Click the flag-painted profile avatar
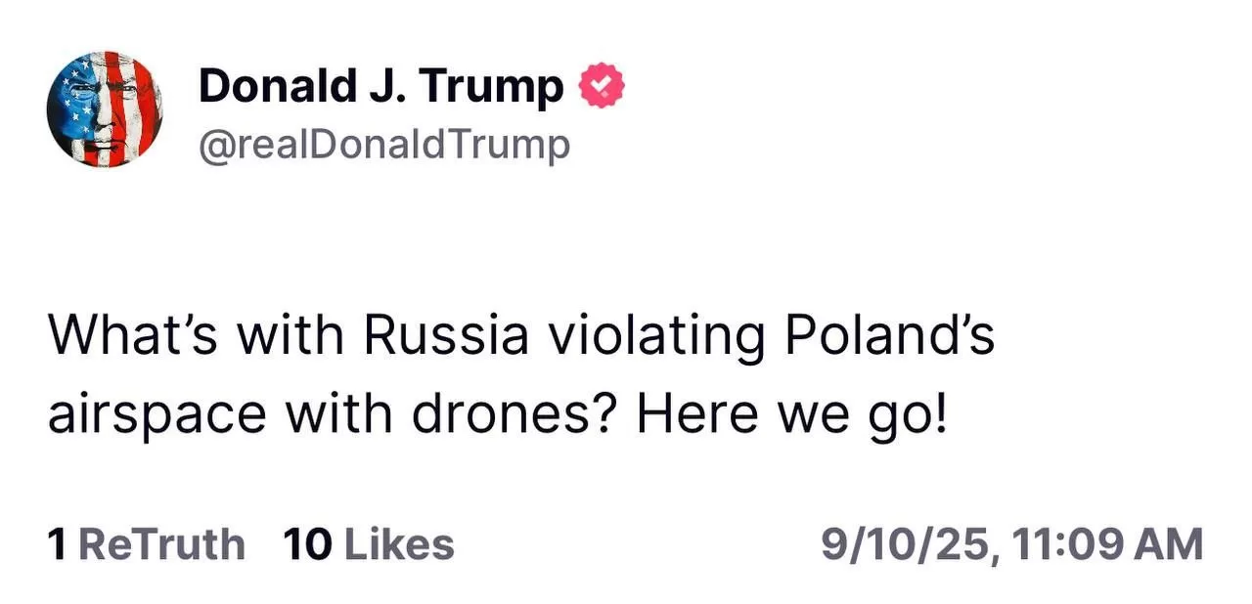1252x604 pixels. [x=104, y=108]
